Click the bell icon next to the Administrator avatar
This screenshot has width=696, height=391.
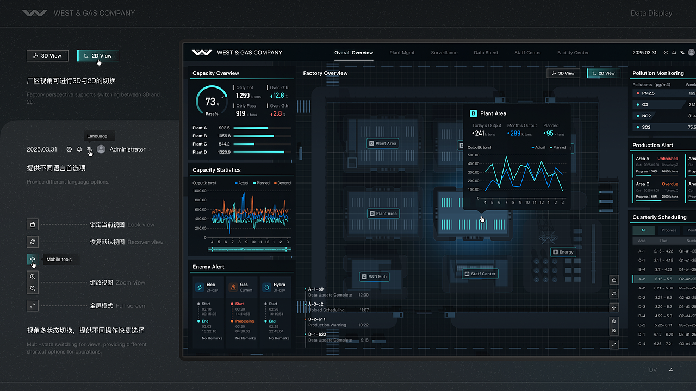[x=79, y=149]
